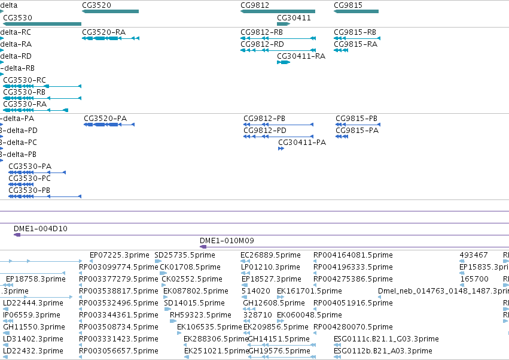The width and height of the screenshot is (509, 360).
Task: Select the CG9815 gene bar
Action: 356,11
